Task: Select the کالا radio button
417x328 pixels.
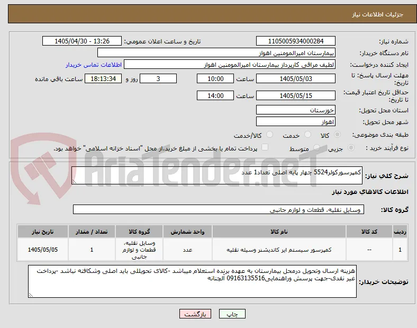Action: [x=337, y=135]
